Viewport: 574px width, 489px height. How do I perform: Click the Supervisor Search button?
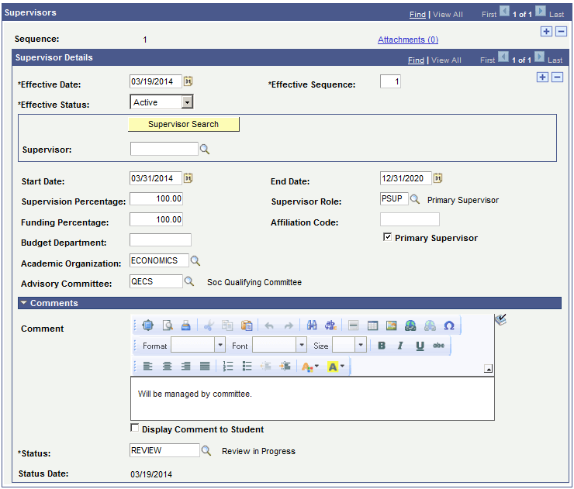click(x=183, y=124)
